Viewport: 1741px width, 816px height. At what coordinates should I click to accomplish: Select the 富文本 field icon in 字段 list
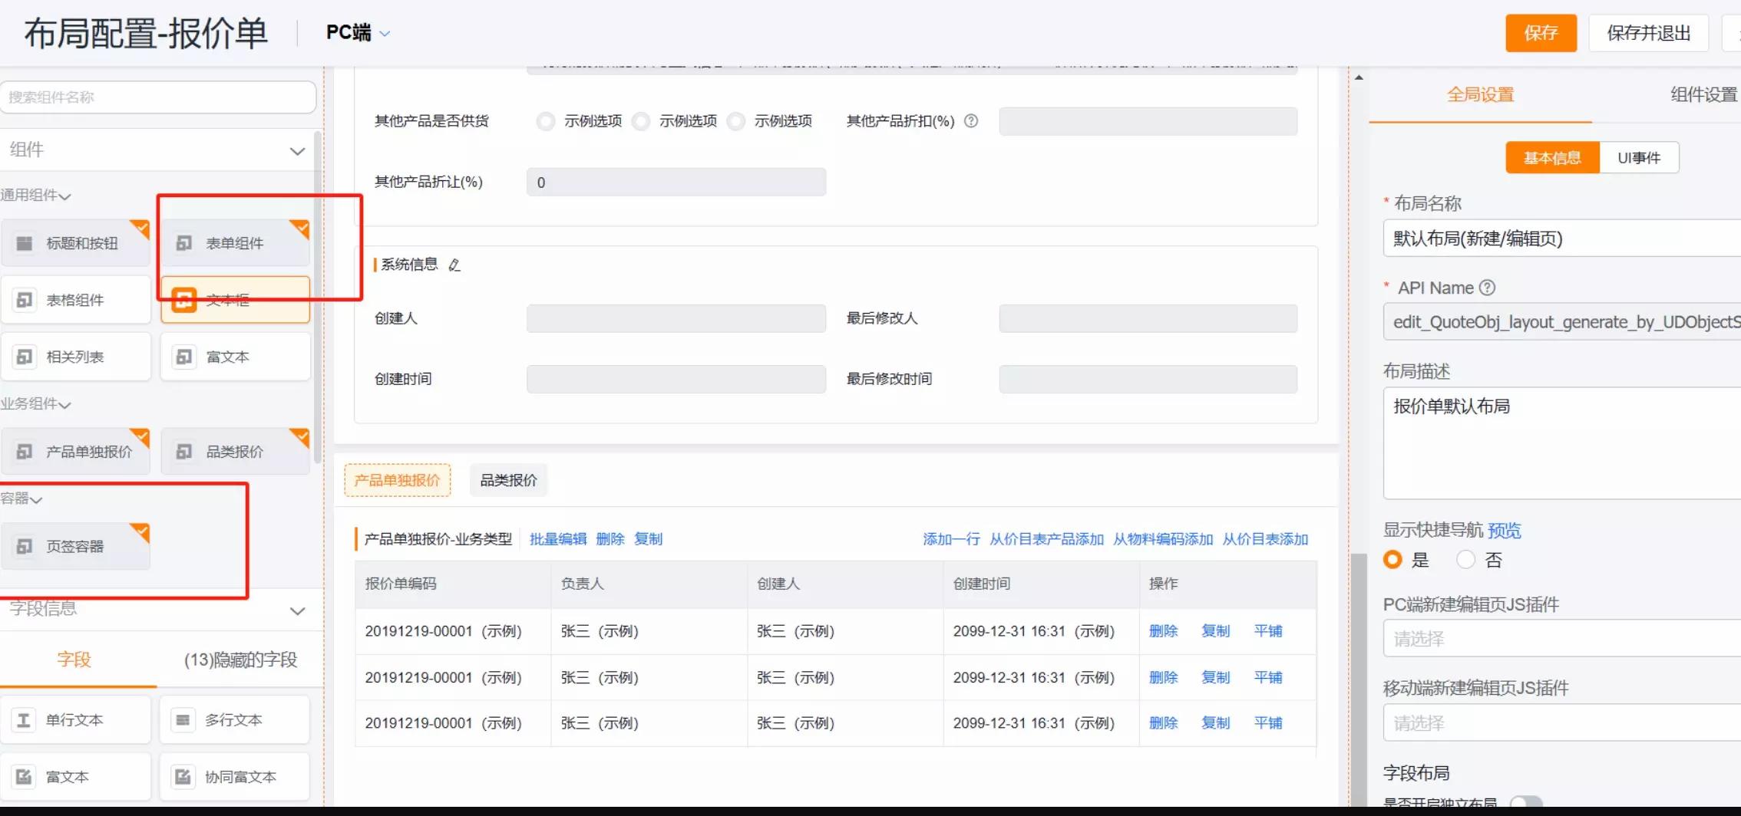pyautogui.click(x=24, y=777)
